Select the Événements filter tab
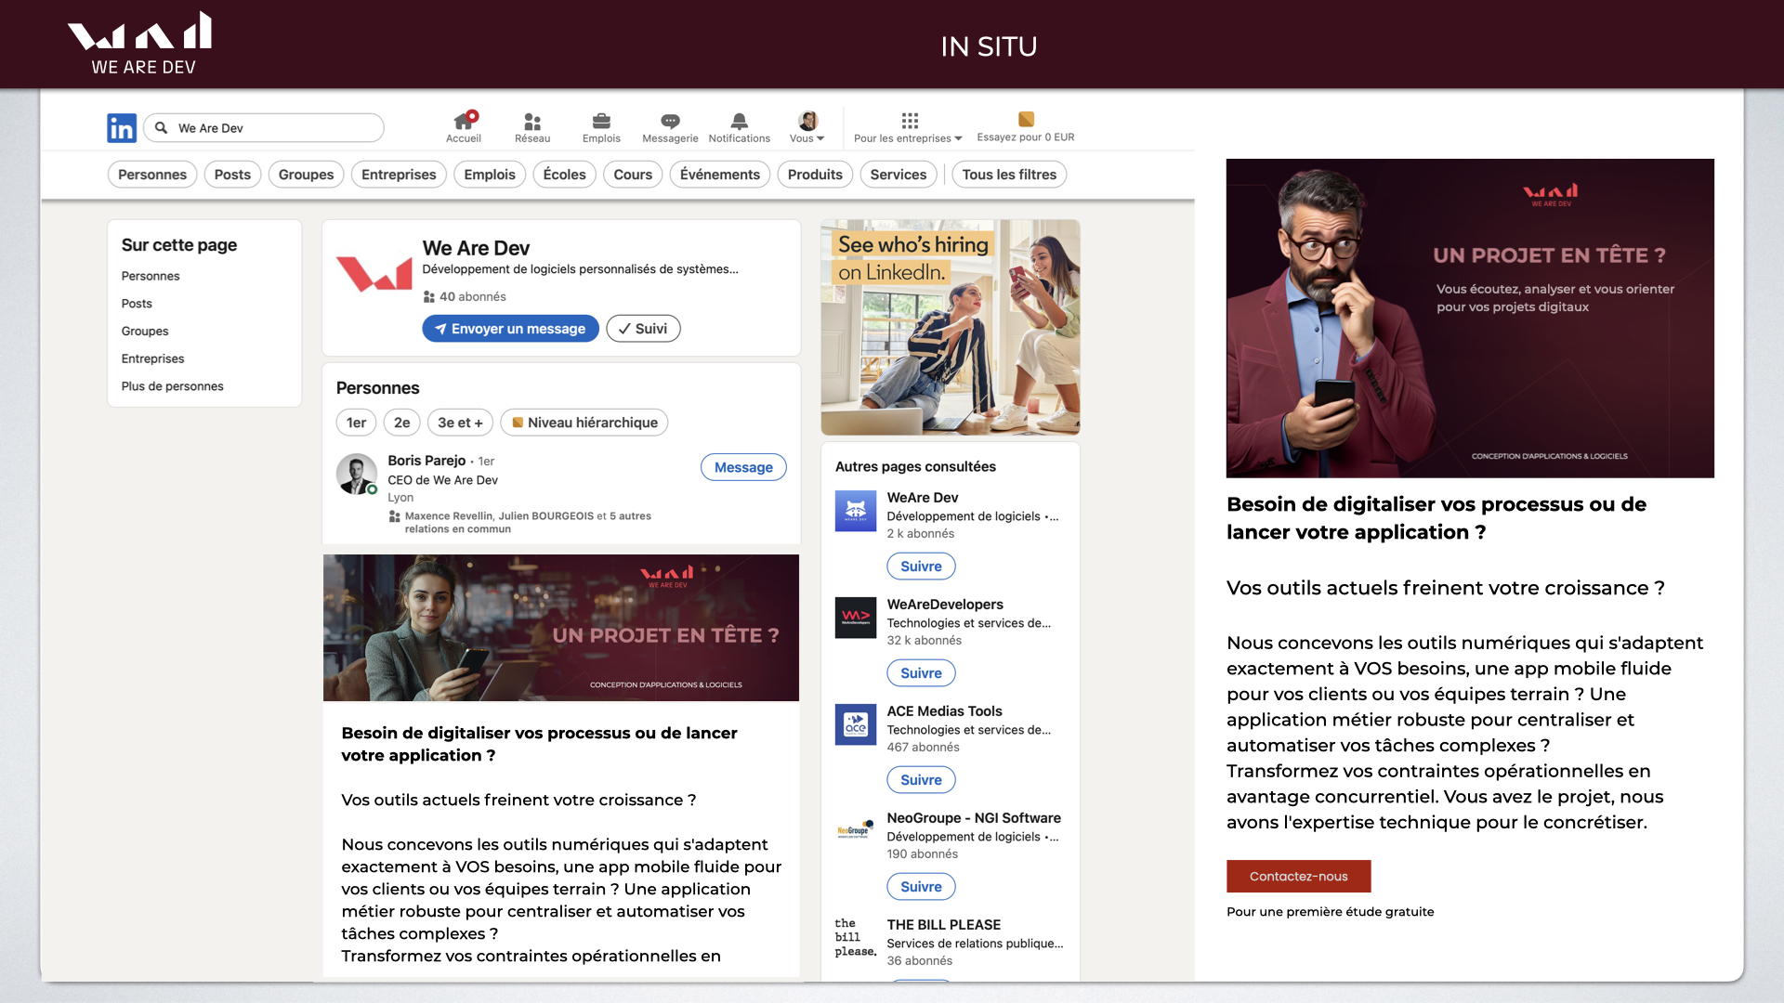The height and width of the screenshot is (1003, 1784). (x=719, y=175)
